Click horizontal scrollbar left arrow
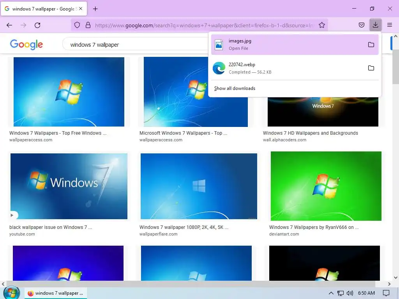 point(3,284)
